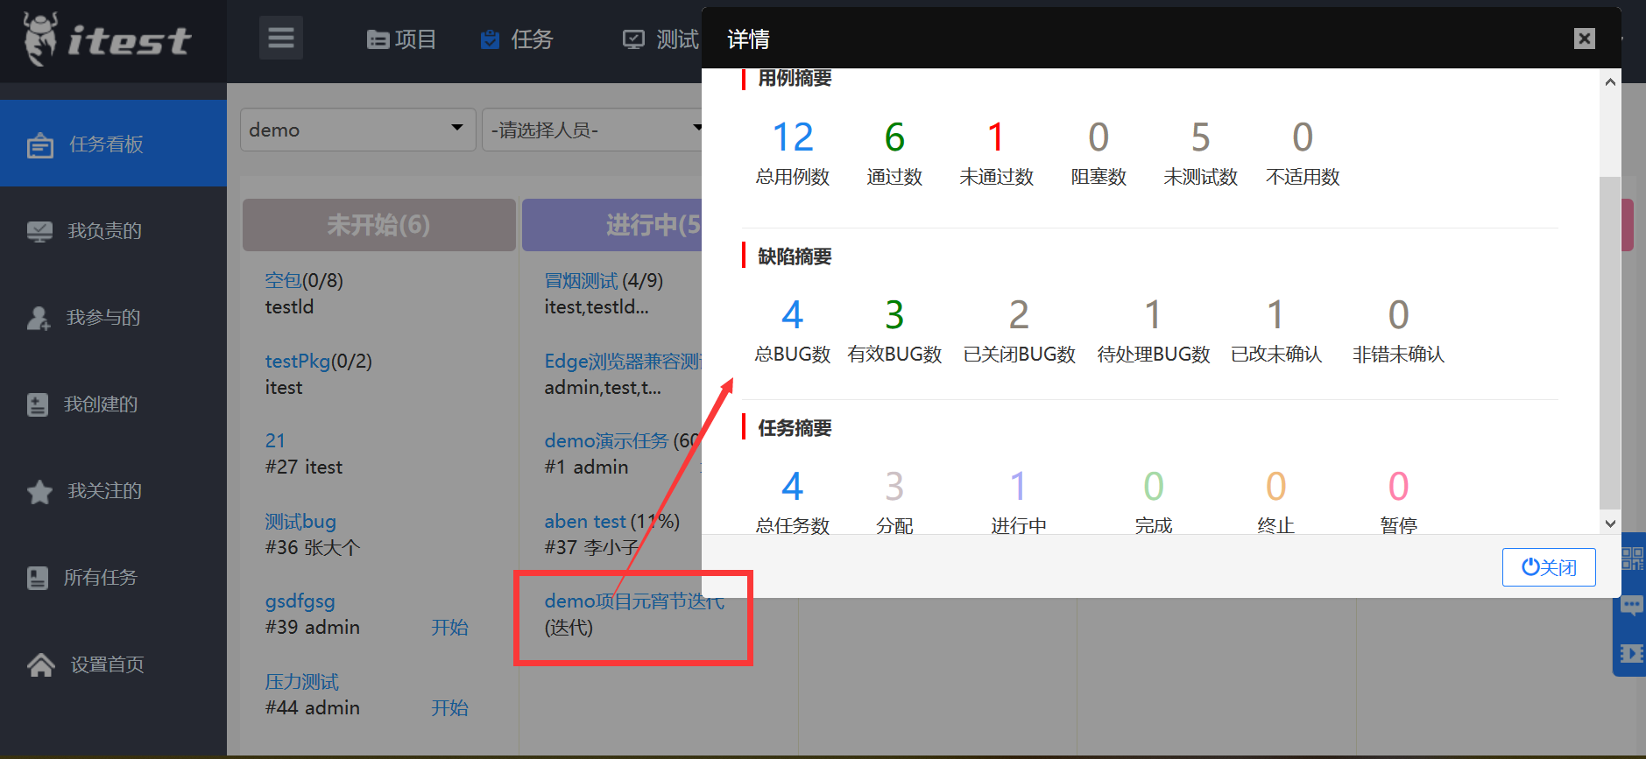The width and height of the screenshot is (1646, 759).
Task: Open the gsdfgsg task link
Action: (300, 601)
